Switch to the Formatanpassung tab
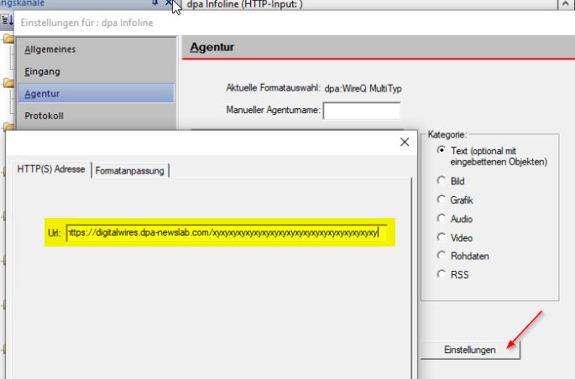575x379 pixels. tap(130, 170)
